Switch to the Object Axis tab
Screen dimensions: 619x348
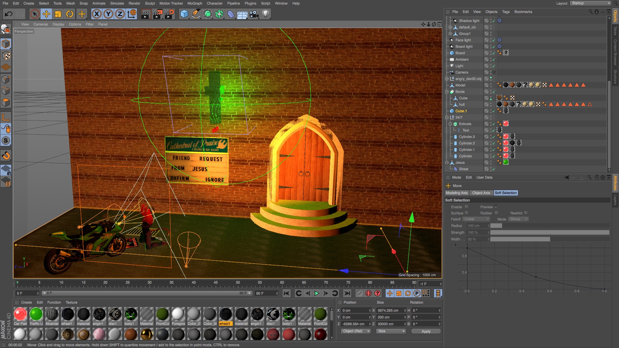481,193
